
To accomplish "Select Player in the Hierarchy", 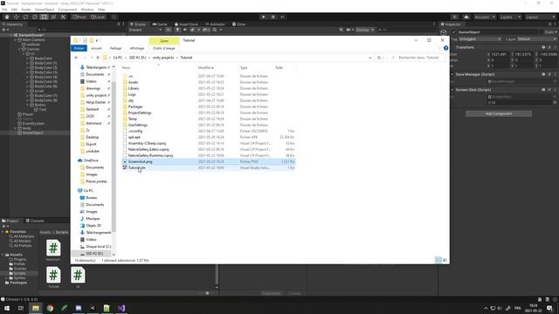I will click(28, 114).
